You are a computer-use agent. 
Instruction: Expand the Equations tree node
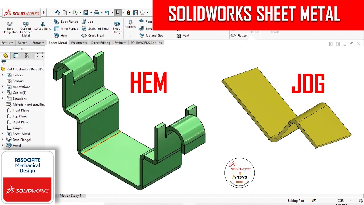[x=3, y=99]
